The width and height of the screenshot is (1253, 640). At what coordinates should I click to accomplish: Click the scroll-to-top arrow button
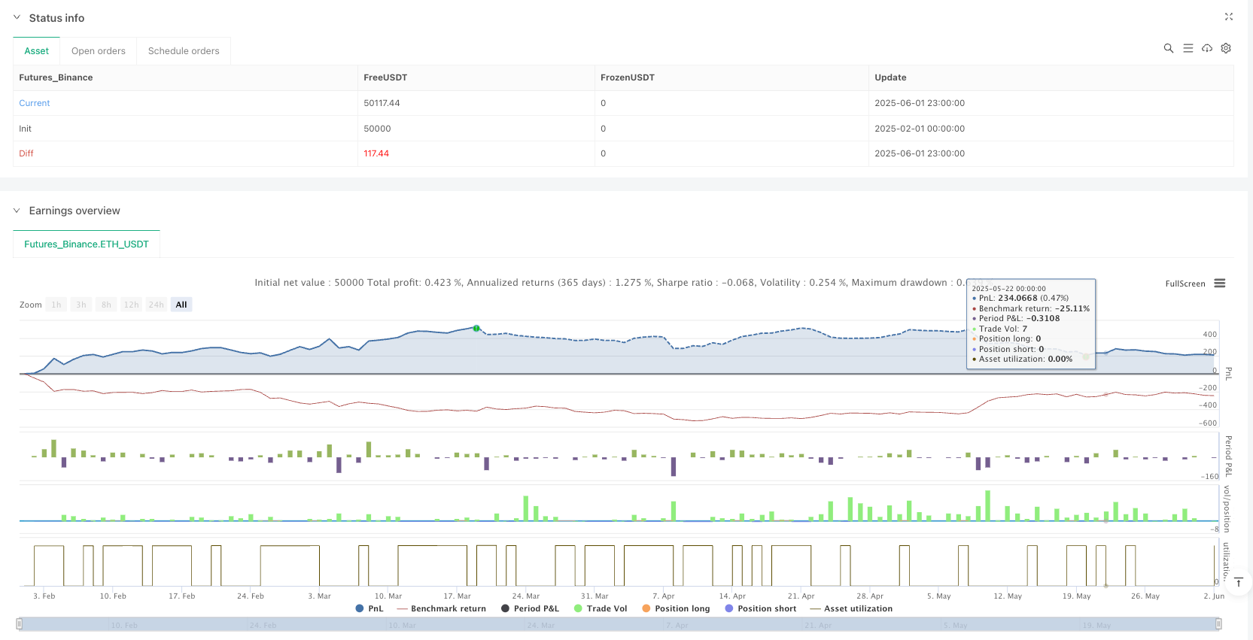click(x=1238, y=582)
